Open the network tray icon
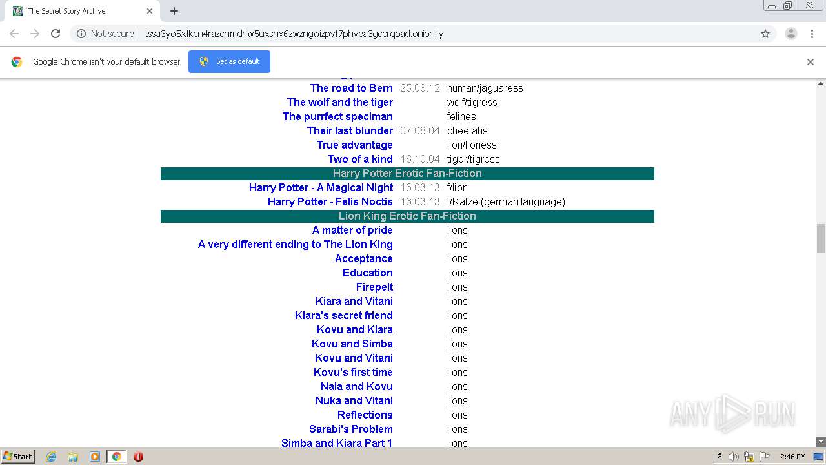 coord(749,457)
